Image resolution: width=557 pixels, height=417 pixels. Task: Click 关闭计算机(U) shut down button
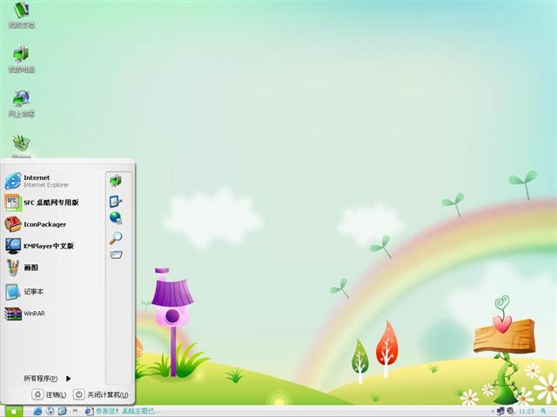101,394
